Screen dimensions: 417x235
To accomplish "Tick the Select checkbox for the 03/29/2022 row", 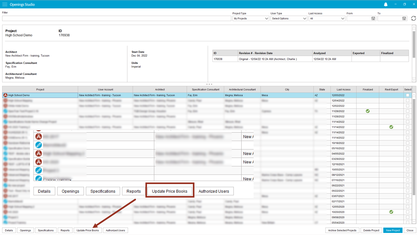I will pos(408,159).
